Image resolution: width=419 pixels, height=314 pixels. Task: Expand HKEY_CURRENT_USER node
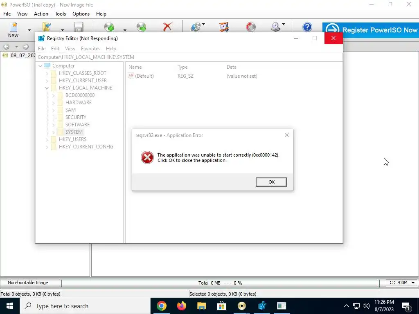pos(47,81)
